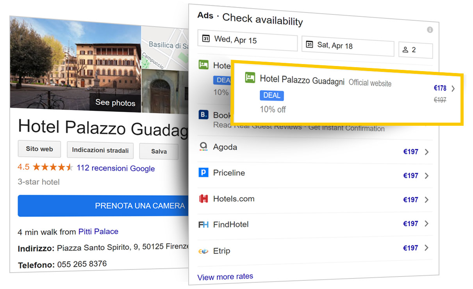
Task: Open the €178 official website rate chevron
Action: click(x=453, y=89)
